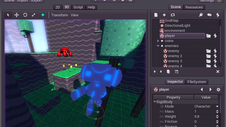This screenshot has height=127, width=226.
Task: Collapse the enemies node
Action: [x=158, y=46]
